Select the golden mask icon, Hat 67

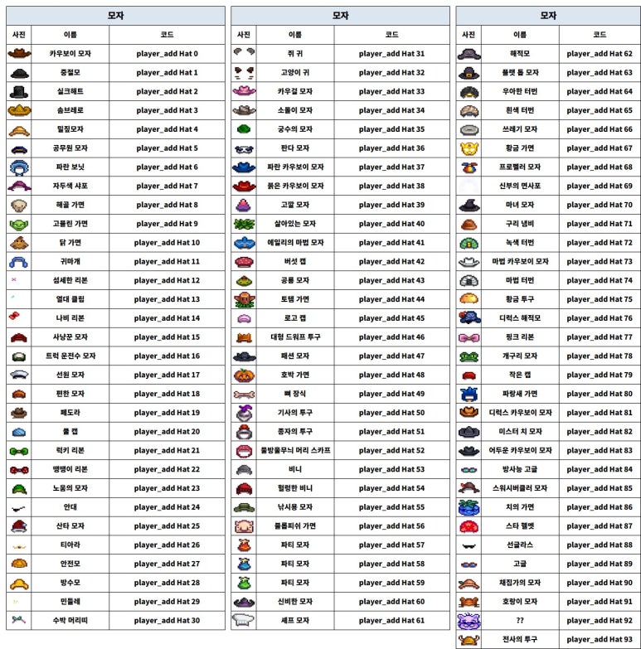(x=469, y=148)
